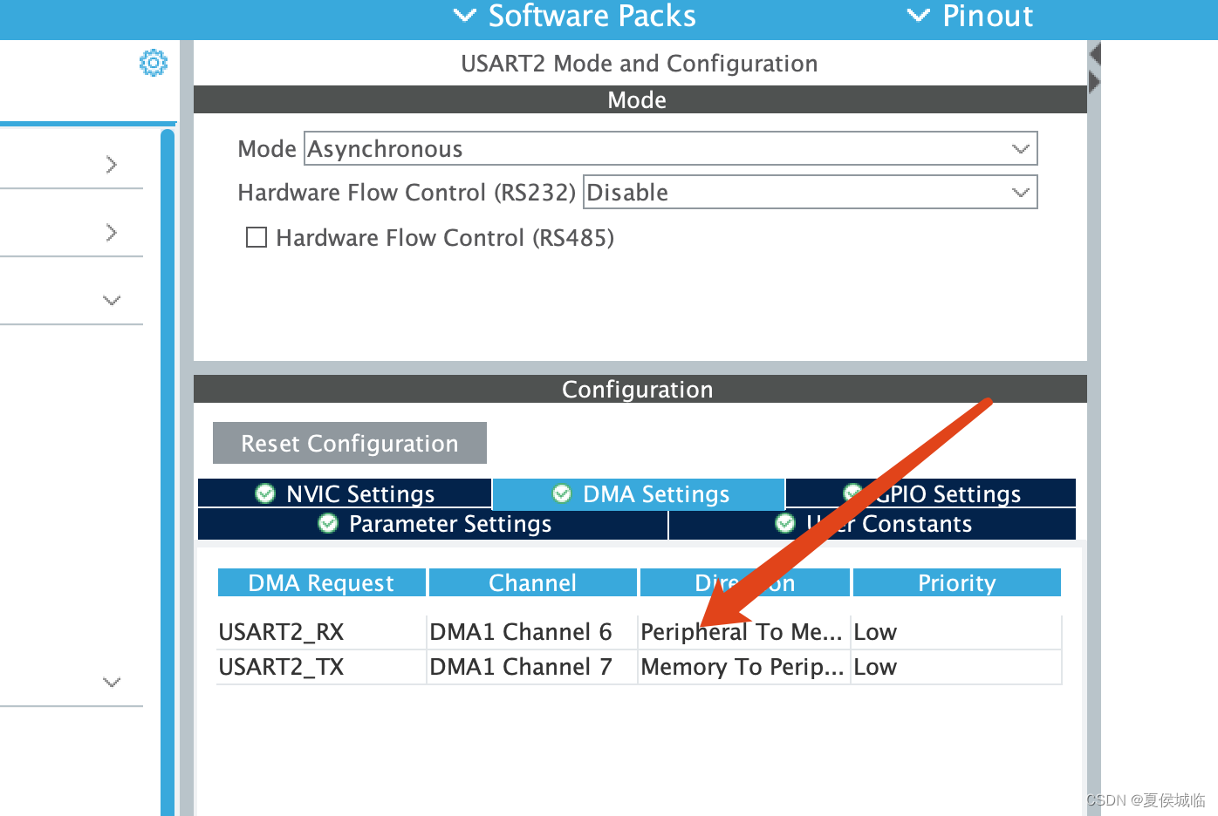Image resolution: width=1218 pixels, height=816 pixels.
Task: Click the DMA Settings green check icon
Action: 562,493
